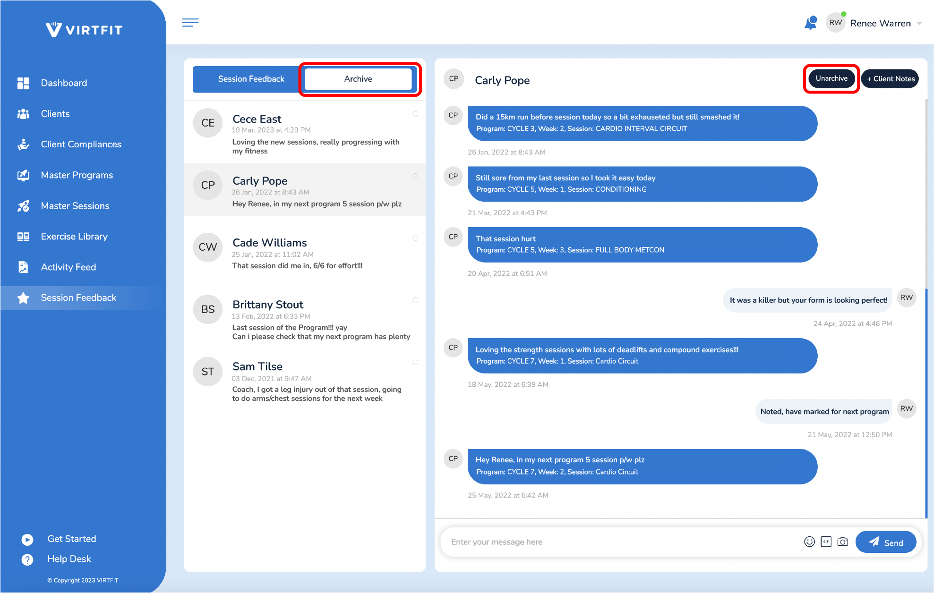Open Cece East's feedback conversation
Image resolution: width=934 pixels, height=593 pixels.
click(305, 132)
